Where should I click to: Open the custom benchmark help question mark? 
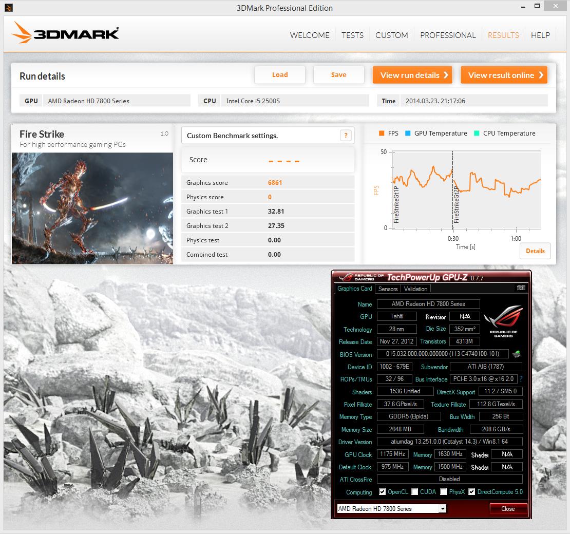coord(346,136)
